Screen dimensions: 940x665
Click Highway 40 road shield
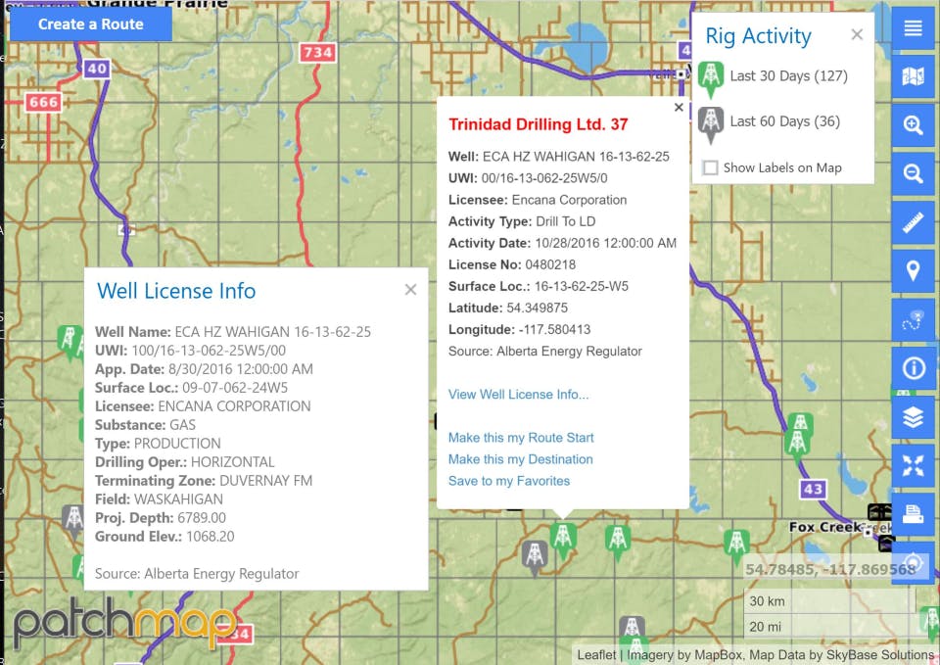click(97, 69)
